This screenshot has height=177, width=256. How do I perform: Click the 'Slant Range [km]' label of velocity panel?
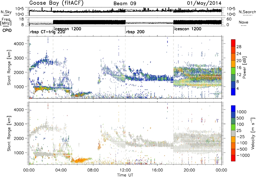(9, 133)
